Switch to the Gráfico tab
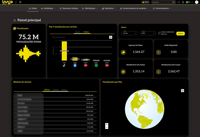This screenshot has width=200, height=137. click(86, 32)
